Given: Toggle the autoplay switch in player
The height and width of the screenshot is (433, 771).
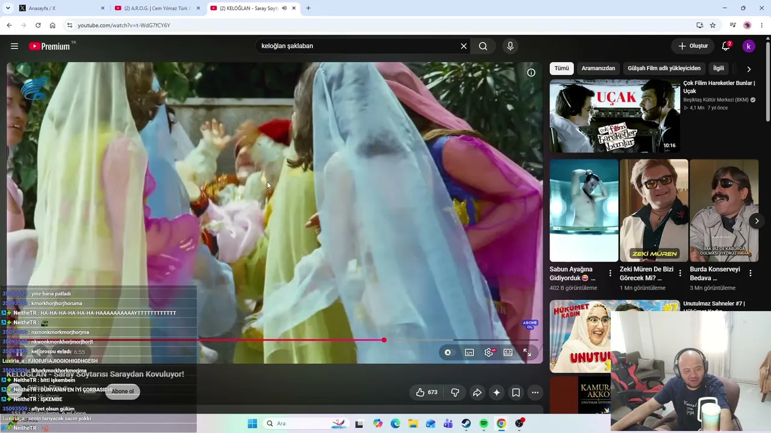Looking at the screenshot, I should [448, 352].
